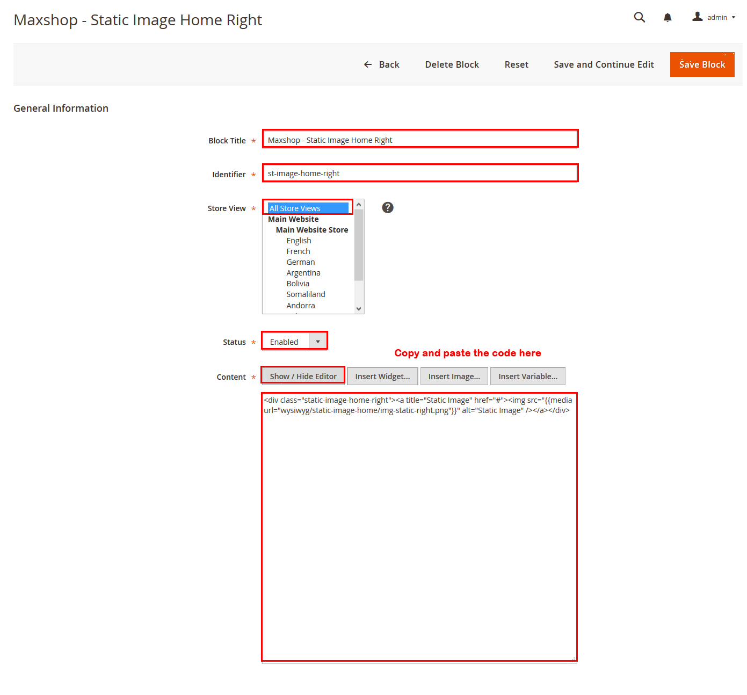Open the admin account menu

[714, 17]
